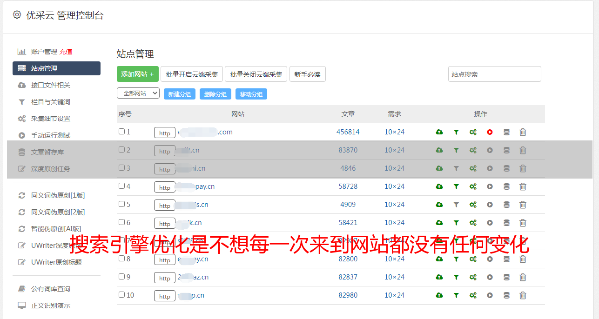
Task: Tick the checkbox for row 3
Action: point(121,168)
